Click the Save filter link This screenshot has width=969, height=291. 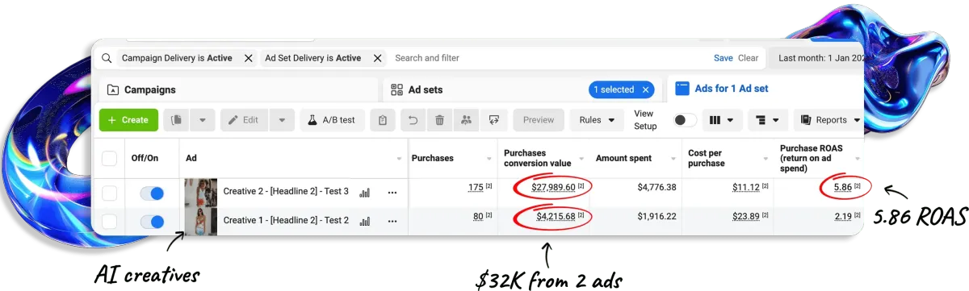pyautogui.click(x=724, y=58)
